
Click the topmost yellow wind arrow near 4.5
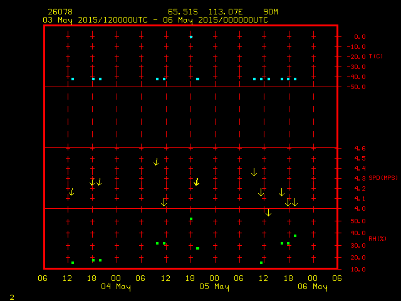[x=156, y=162]
